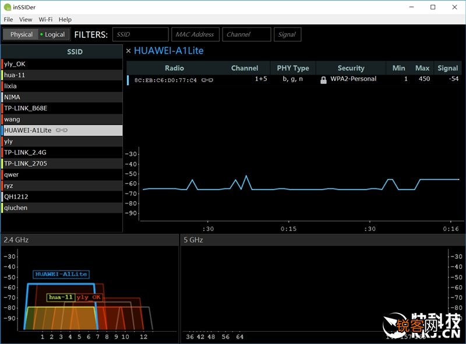The height and width of the screenshot is (344, 466).
Task: Select the wang network row
Action: click(62, 120)
